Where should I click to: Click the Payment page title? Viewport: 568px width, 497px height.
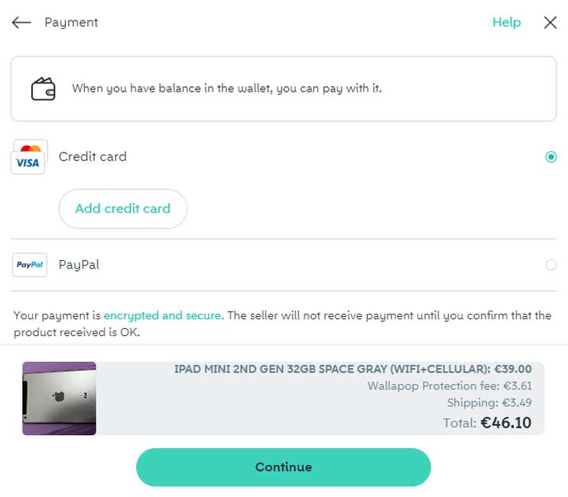coord(71,22)
